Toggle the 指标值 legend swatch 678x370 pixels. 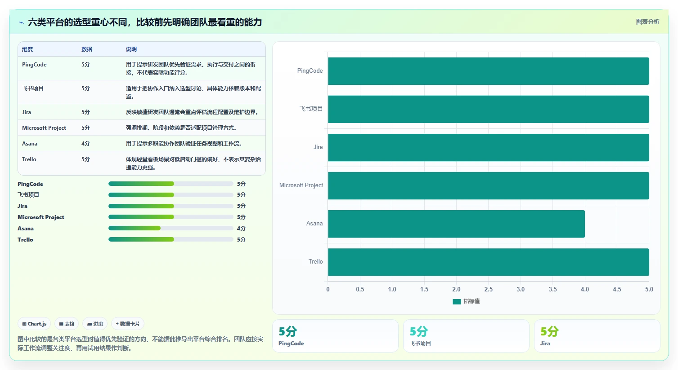457,301
